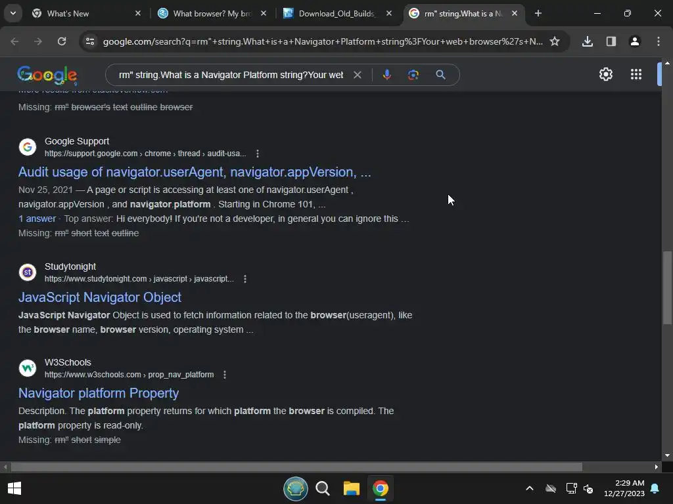Click the vertical scrollbar thumb
This screenshot has height=504, width=673.
[667, 288]
